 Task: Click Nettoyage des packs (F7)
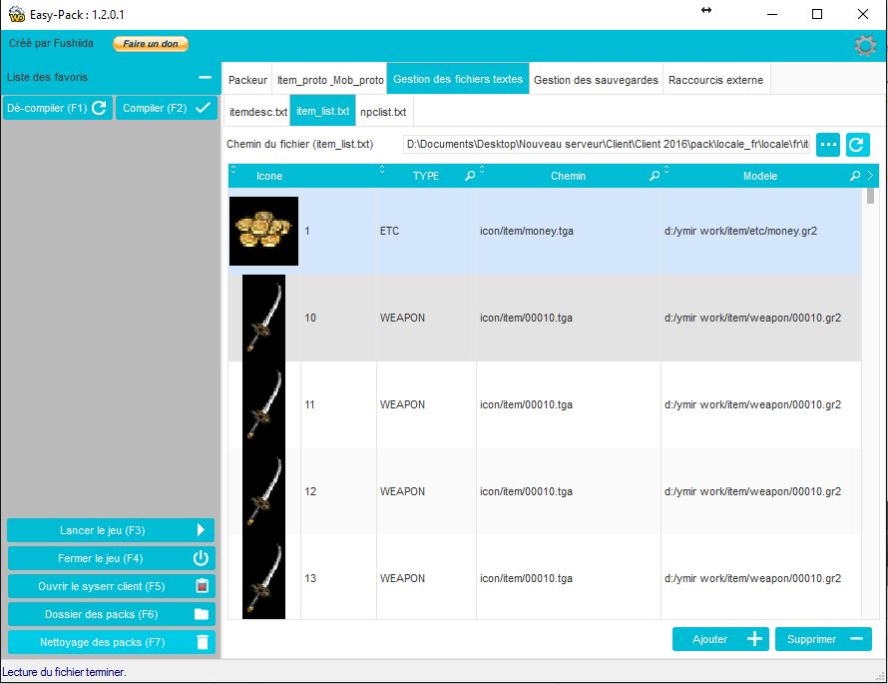pos(111,642)
